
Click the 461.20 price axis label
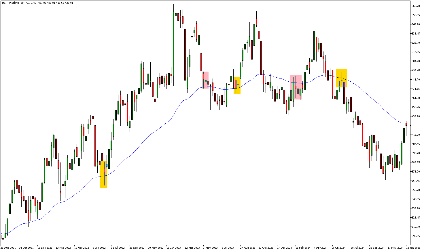click(x=416, y=98)
